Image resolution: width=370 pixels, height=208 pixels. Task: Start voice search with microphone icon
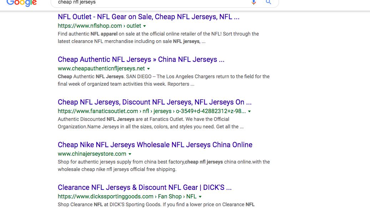coord(254,2)
